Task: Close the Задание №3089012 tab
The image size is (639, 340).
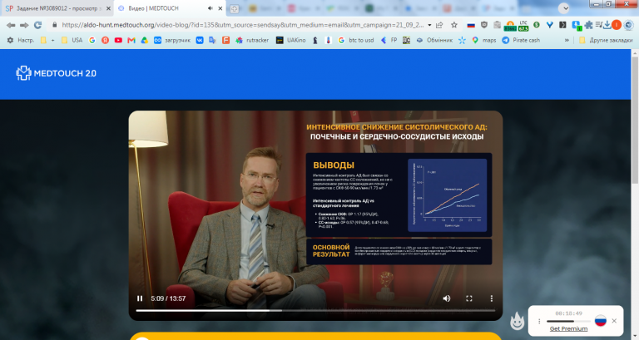Action: tap(108, 8)
